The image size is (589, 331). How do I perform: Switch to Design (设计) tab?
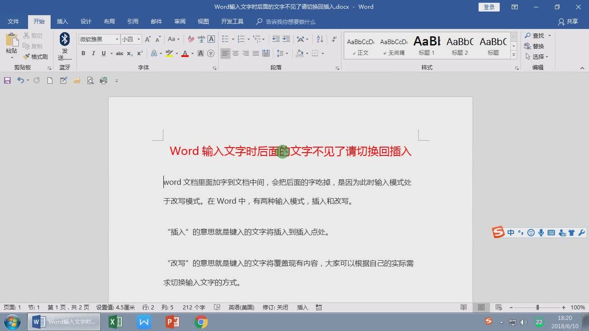(x=86, y=22)
